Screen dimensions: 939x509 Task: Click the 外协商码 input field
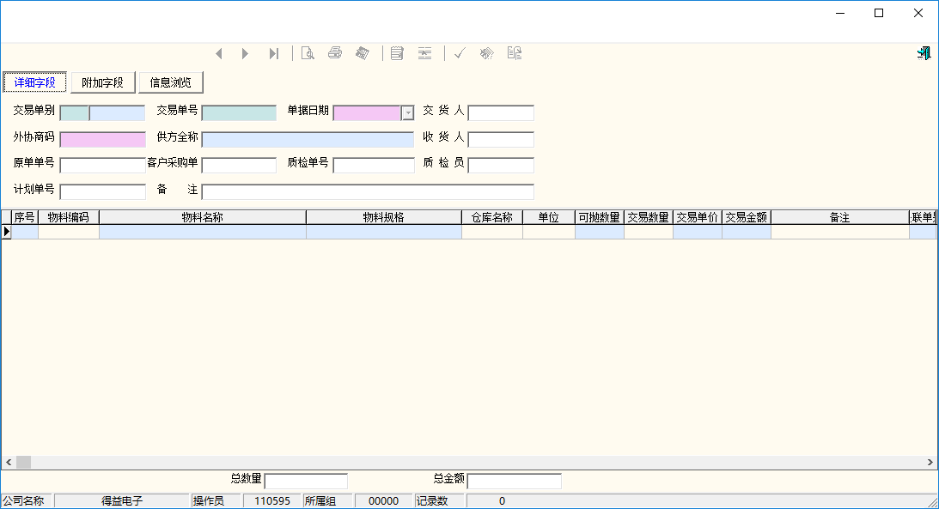102,140
